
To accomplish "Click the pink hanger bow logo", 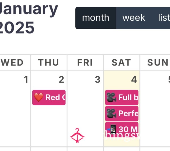I will click(x=77, y=135).
